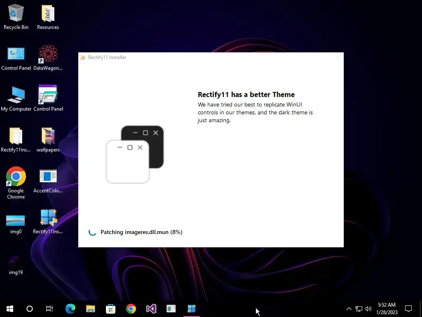Open Microsoft Store from taskbar
Viewport: 422px width, 317px height.
[110, 309]
